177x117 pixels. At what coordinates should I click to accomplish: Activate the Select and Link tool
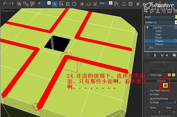point(19,4)
